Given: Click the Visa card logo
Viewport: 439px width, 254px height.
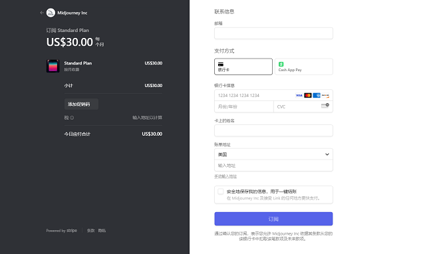Looking at the screenshot, I should pos(299,95).
